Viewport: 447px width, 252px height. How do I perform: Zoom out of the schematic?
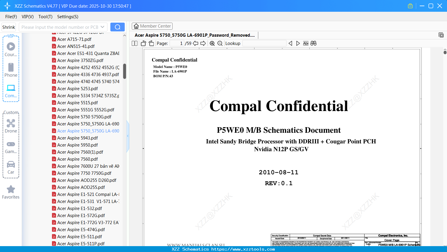[x=220, y=43]
